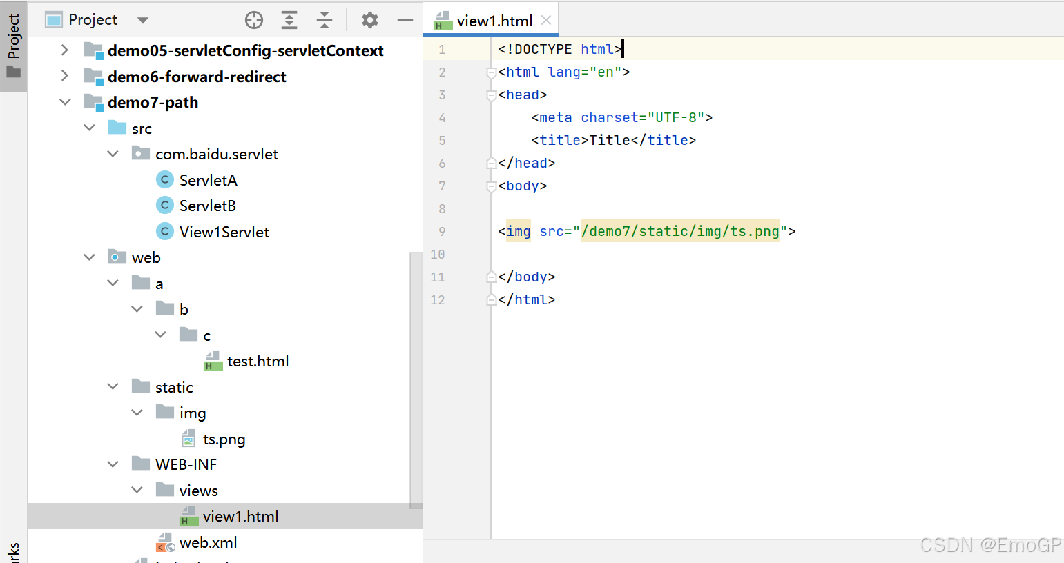Image resolution: width=1064 pixels, height=563 pixels.
Task: Collapse the static folder chevron
Action: click(x=113, y=386)
